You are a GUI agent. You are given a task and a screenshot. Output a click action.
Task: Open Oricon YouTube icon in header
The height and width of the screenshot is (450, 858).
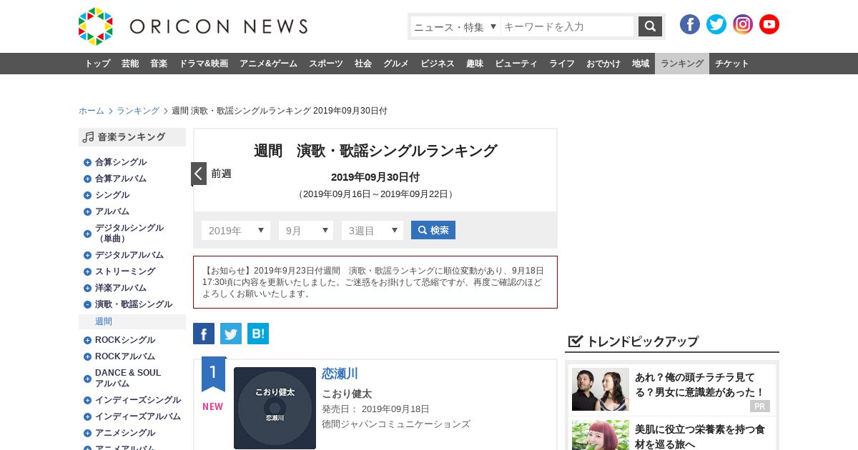pyautogui.click(x=769, y=24)
